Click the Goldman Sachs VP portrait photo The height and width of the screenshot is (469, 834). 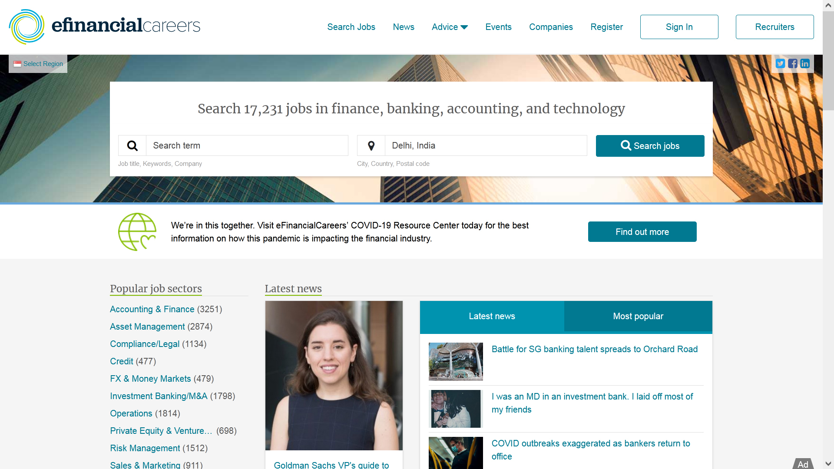coord(334,376)
